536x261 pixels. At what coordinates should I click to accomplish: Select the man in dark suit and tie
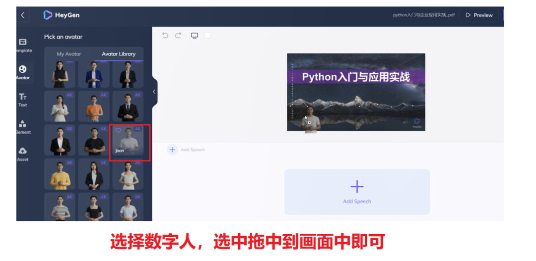pos(128,106)
